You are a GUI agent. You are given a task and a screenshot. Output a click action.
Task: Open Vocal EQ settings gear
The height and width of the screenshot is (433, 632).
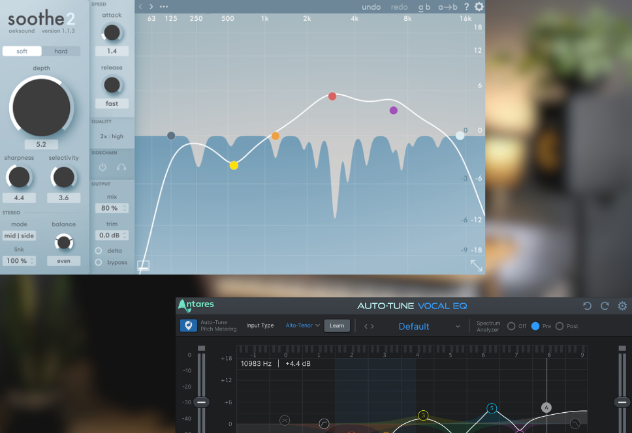622,306
